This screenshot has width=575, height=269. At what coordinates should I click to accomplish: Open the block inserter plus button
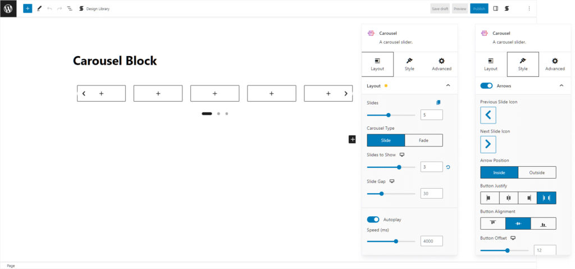coord(28,8)
